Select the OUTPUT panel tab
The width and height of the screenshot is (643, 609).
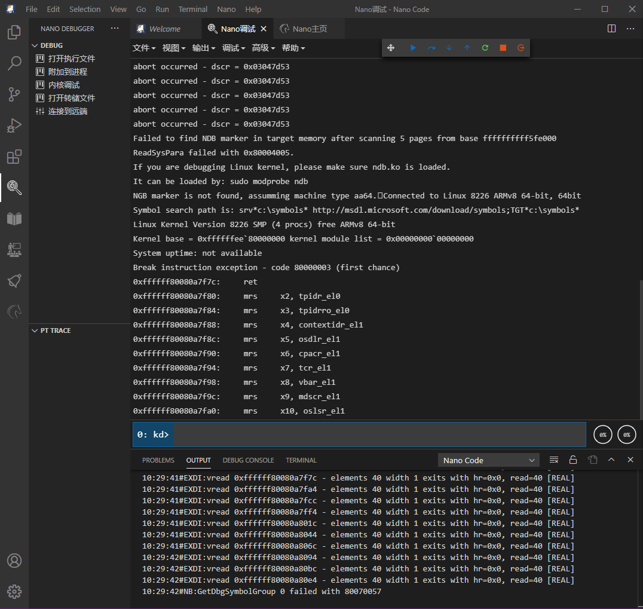(x=198, y=460)
